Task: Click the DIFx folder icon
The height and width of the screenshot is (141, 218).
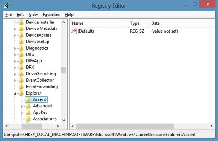Action: click(x=21, y=54)
